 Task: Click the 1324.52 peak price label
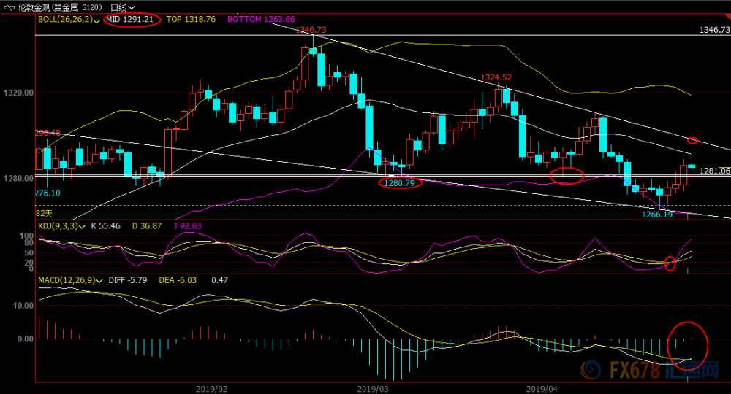(496, 77)
